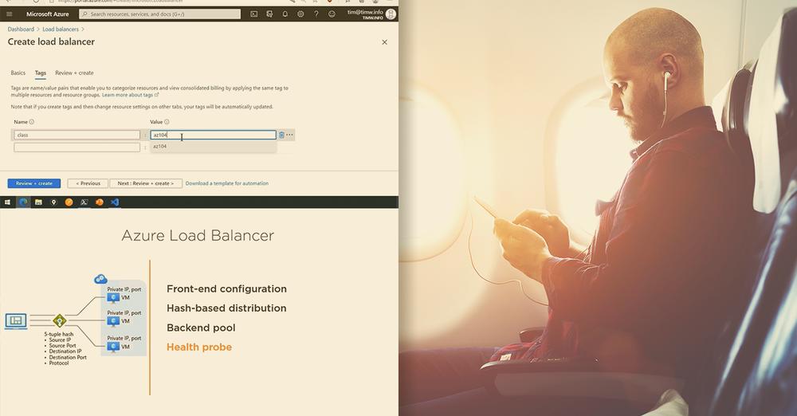Click the highlighted Health probe text
The height and width of the screenshot is (416, 797).
[199, 347]
